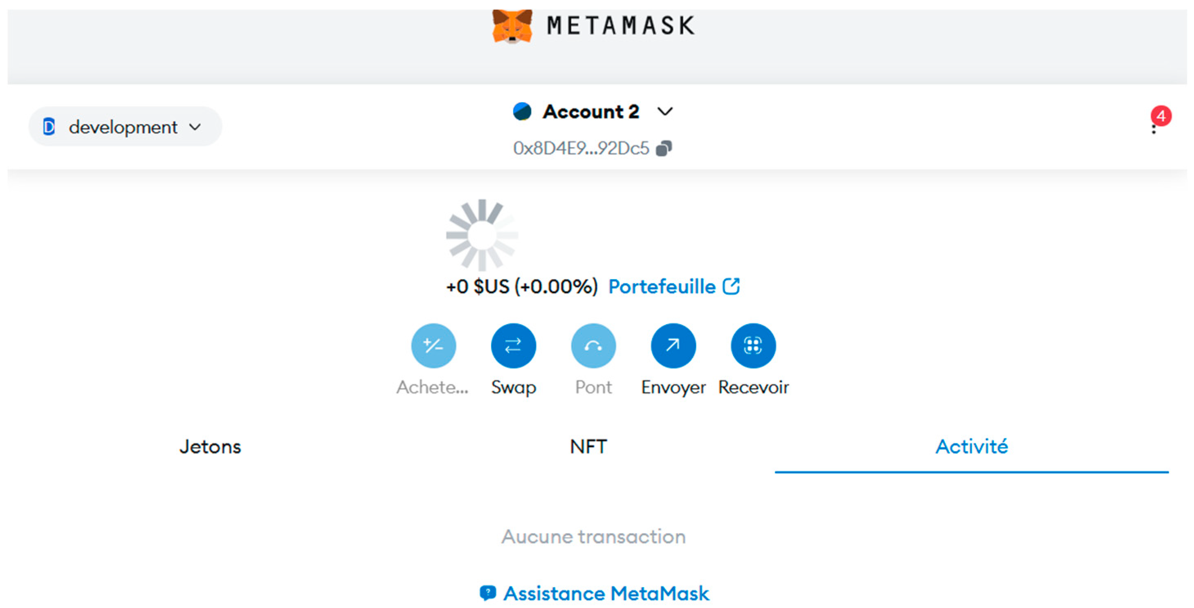
Task: Copy the account address with copy icon
Action: (x=664, y=148)
